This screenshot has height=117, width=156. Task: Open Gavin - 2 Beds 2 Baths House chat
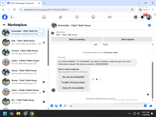click(23, 92)
